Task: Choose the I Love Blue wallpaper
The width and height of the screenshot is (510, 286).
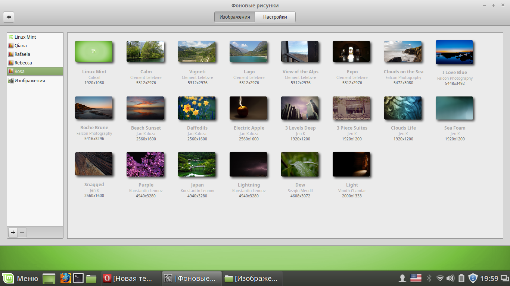Action: point(454,52)
